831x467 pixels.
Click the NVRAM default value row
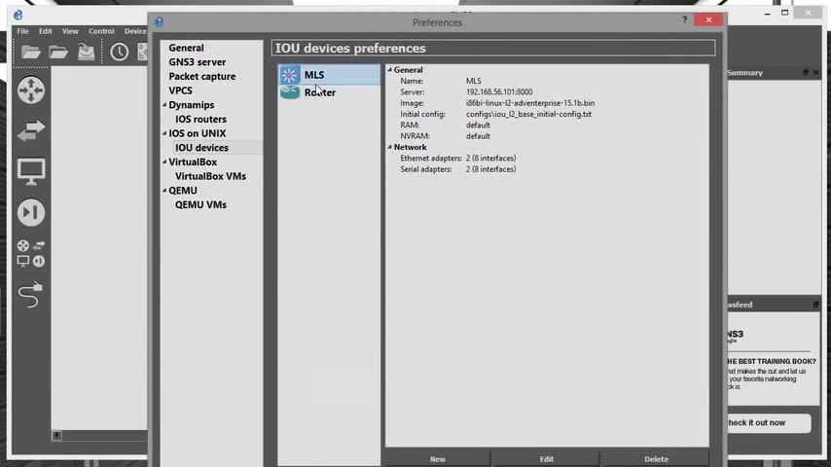coord(446,136)
